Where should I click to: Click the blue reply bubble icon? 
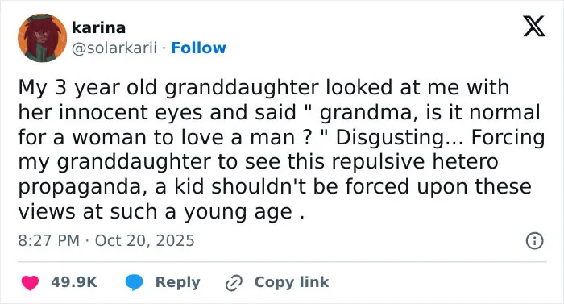point(134,282)
